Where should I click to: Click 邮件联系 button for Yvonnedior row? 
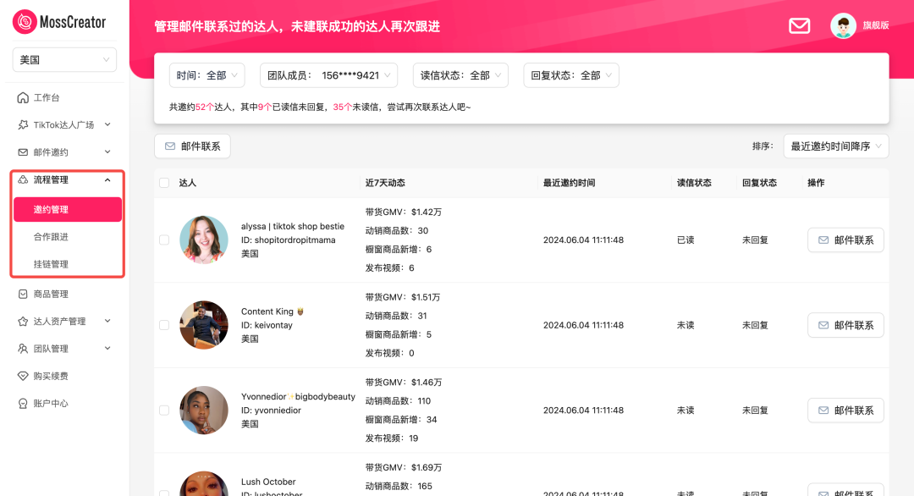[845, 411]
